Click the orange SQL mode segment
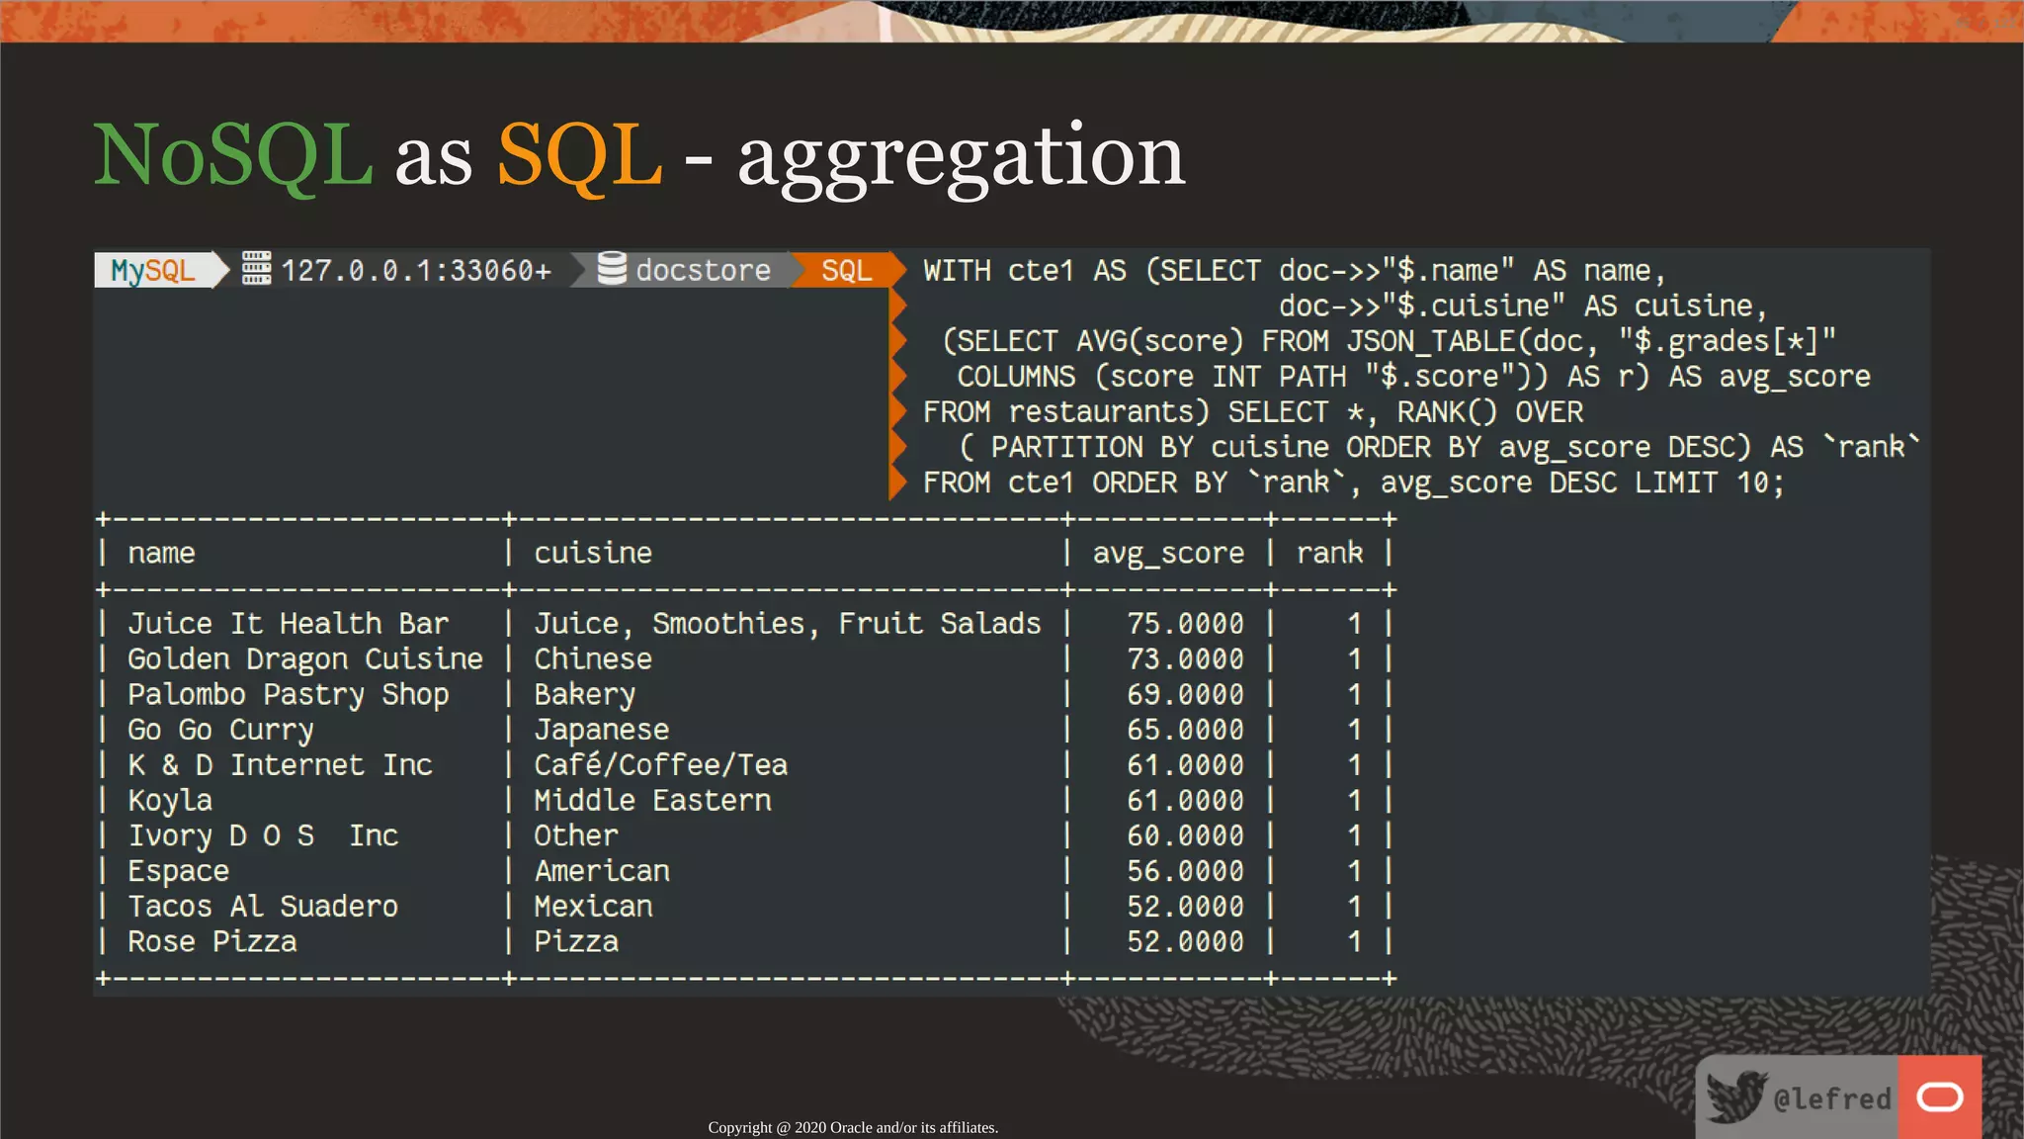Viewport: 2024px width, 1139px height. tap(846, 270)
